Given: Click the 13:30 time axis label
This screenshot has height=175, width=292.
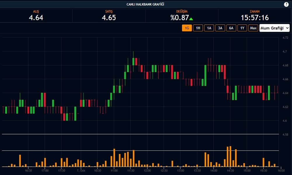Looking at the screenshot, I should pos(197,171).
